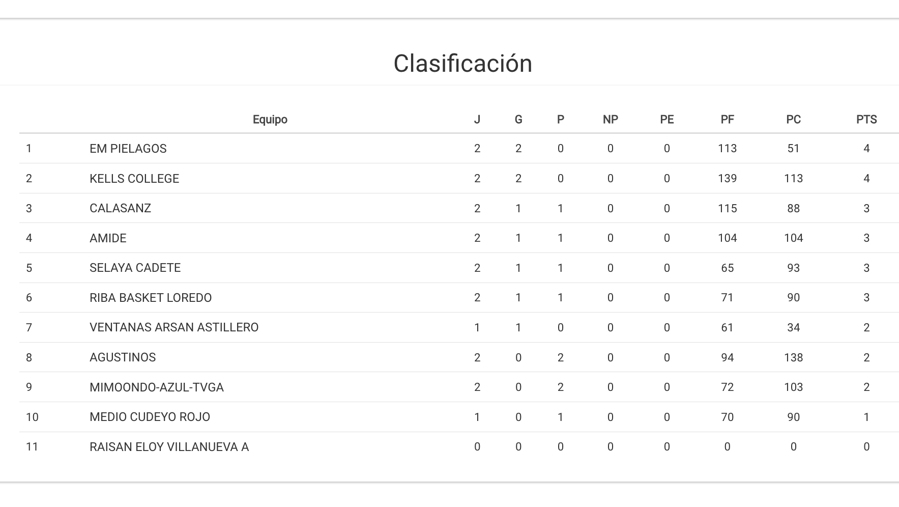Click RIBA BASKET LOREDO team name

(151, 298)
